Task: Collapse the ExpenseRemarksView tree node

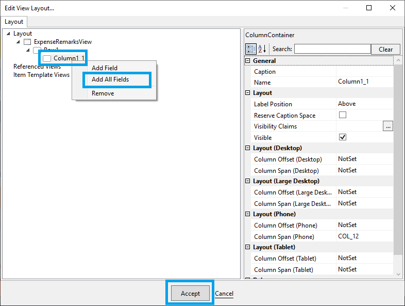Action: point(18,42)
